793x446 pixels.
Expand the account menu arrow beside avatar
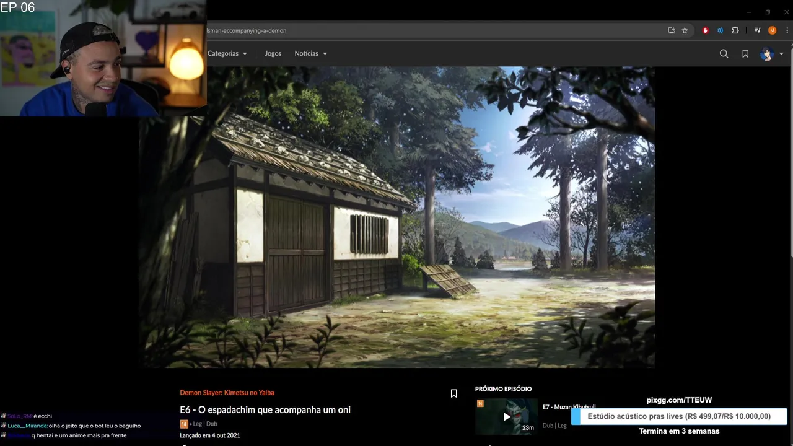[781, 54]
